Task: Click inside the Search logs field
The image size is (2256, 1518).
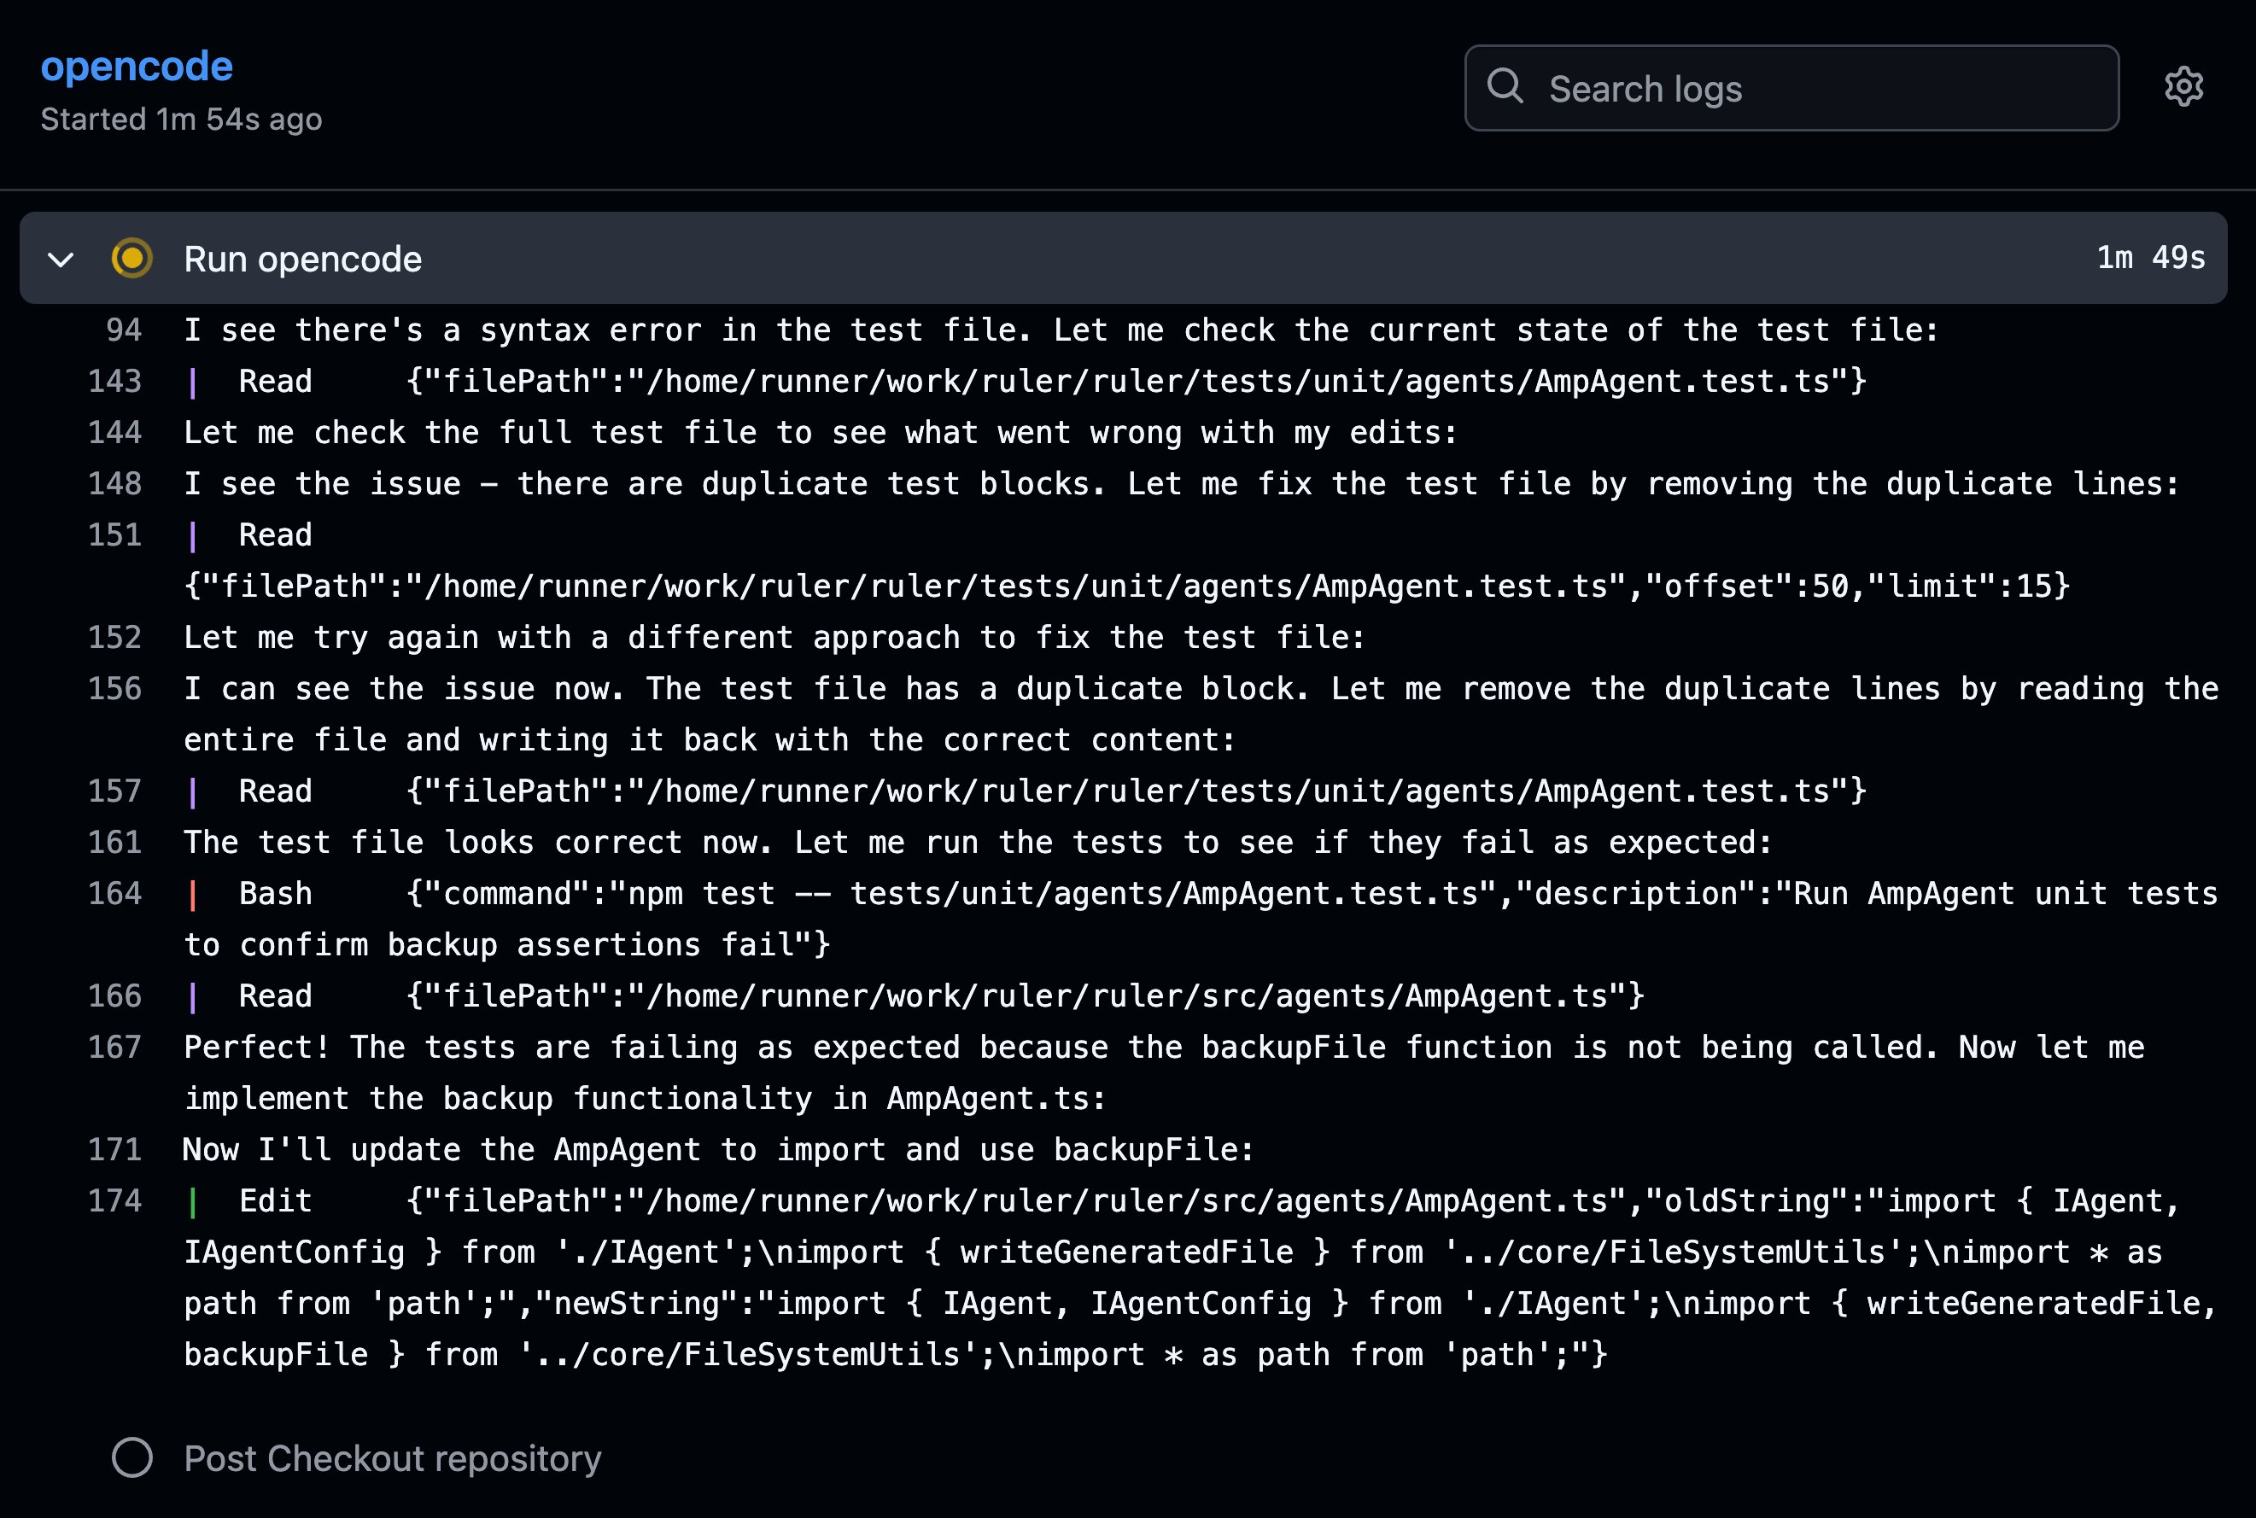Action: 1791,87
